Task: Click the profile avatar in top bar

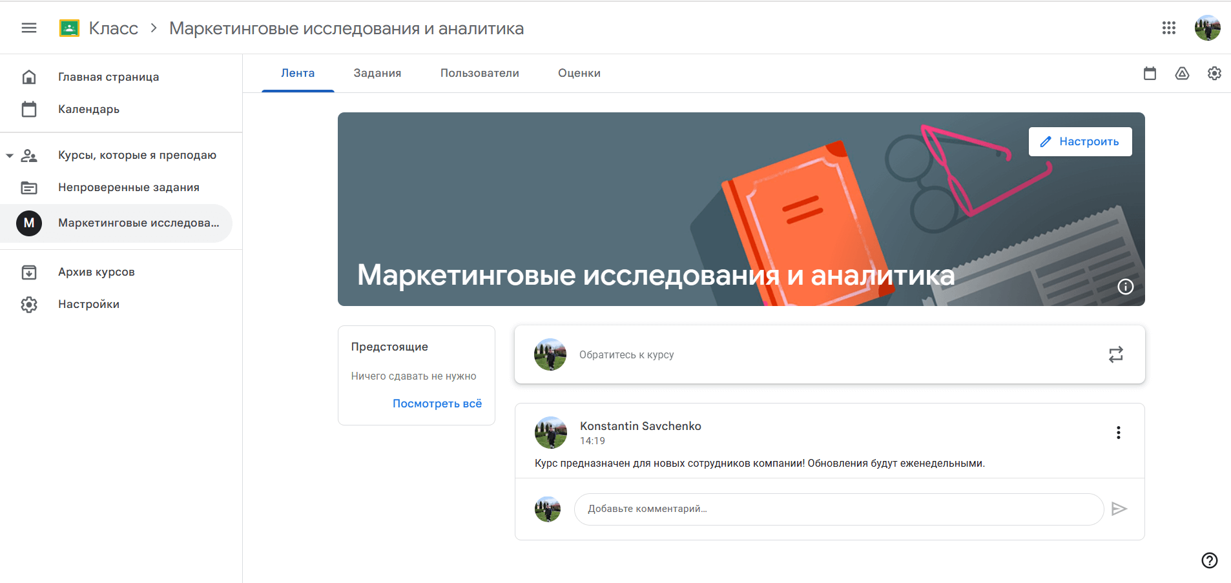Action: 1207,28
